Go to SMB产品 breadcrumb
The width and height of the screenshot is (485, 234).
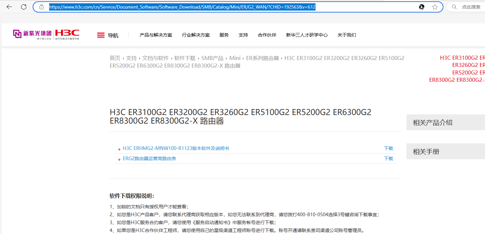[x=212, y=58]
